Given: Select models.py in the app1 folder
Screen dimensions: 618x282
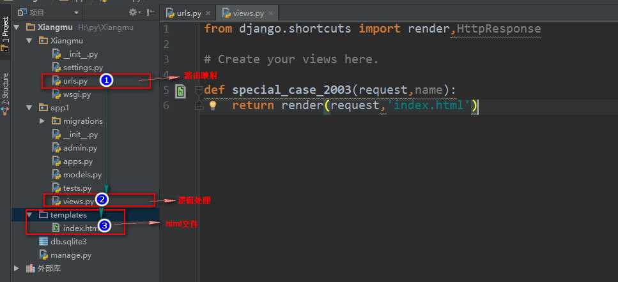Looking at the screenshot, I should (x=82, y=175).
